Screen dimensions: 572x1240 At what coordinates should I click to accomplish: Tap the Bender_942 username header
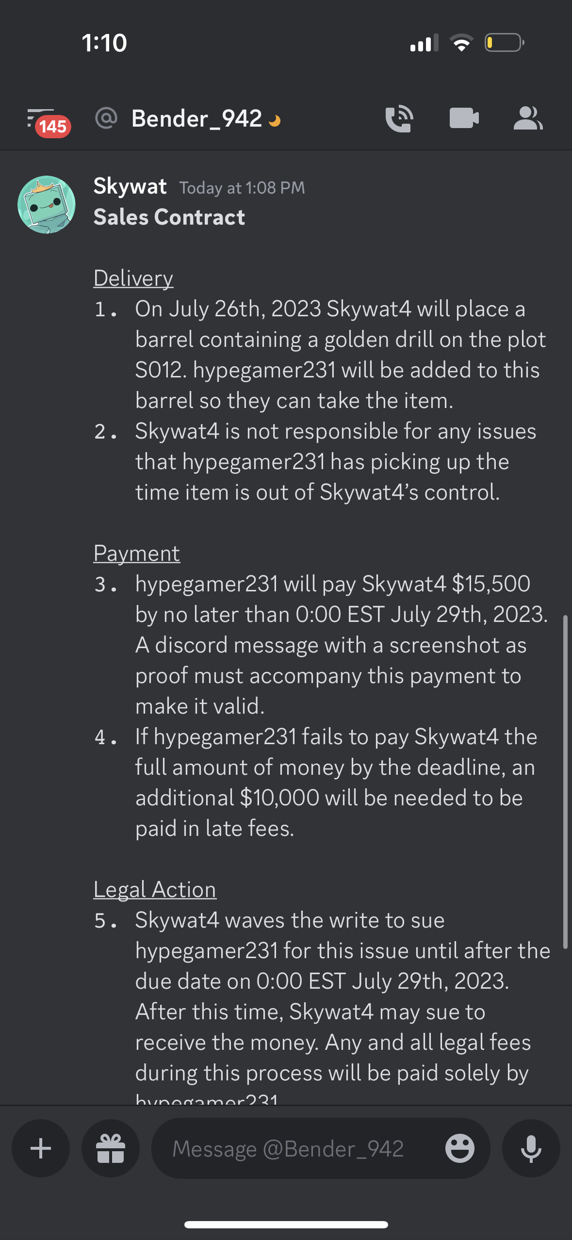click(x=196, y=119)
